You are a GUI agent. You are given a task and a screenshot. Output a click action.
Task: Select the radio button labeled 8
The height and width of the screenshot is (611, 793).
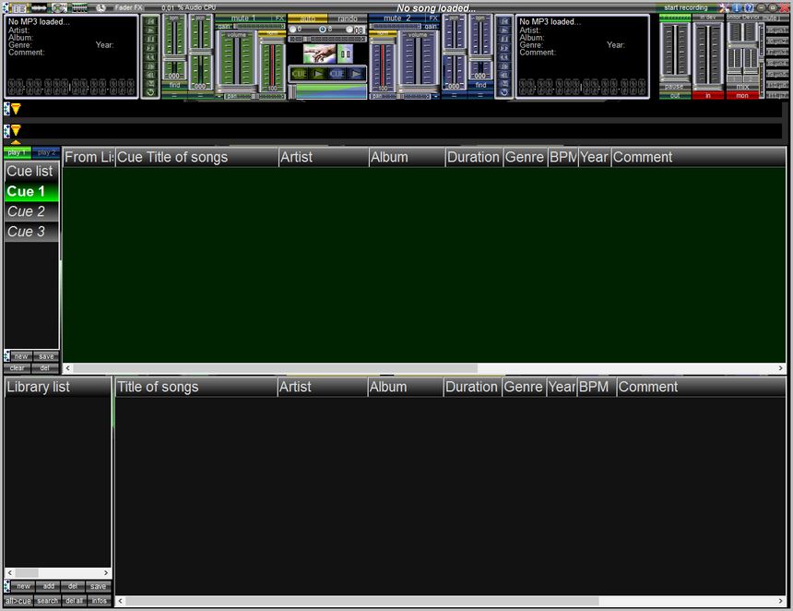322,30
